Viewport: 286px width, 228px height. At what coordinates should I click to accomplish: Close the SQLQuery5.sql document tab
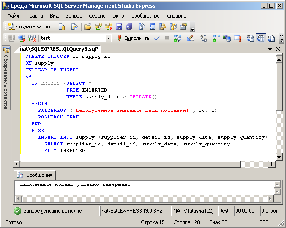pos(277,49)
